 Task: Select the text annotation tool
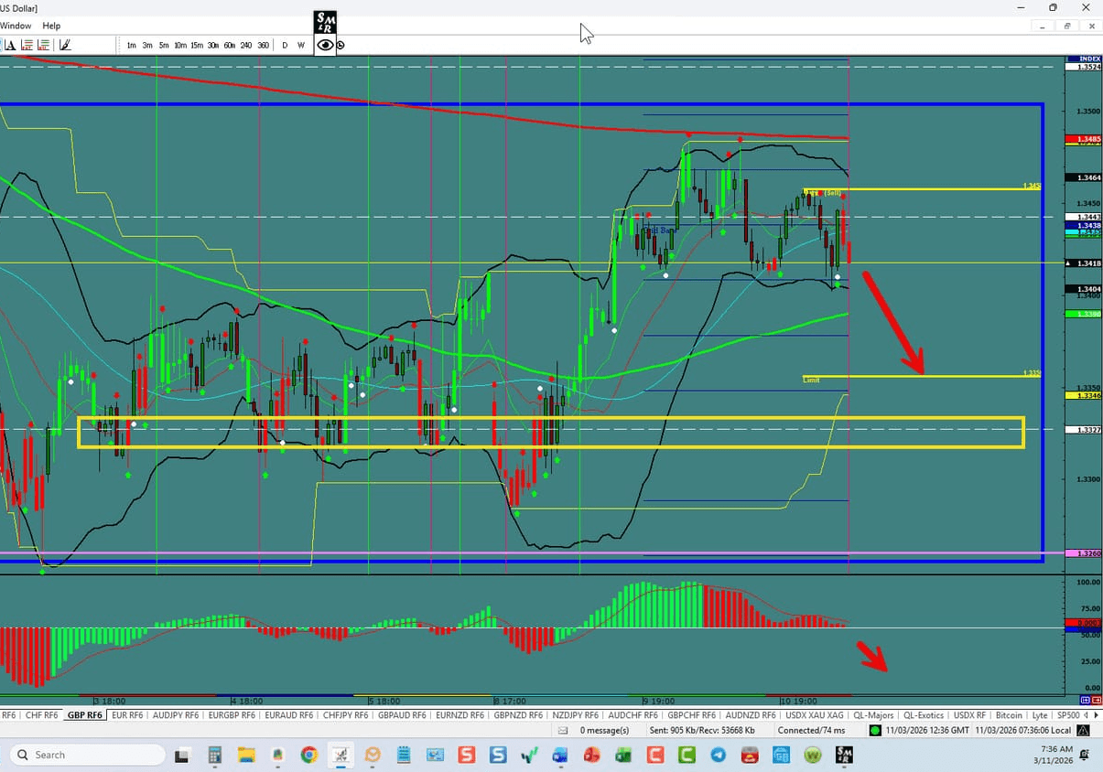tap(12, 44)
